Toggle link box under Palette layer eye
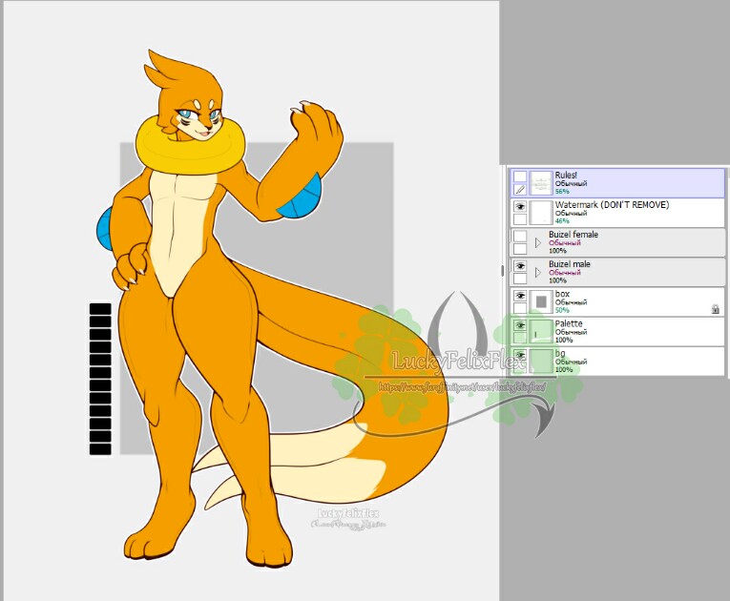 pos(520,339)
